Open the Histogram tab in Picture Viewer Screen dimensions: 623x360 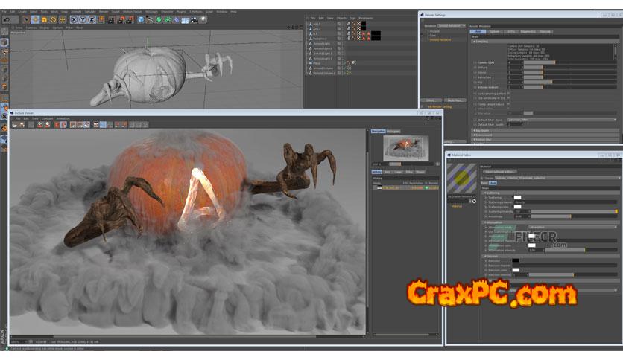(393, 131)
